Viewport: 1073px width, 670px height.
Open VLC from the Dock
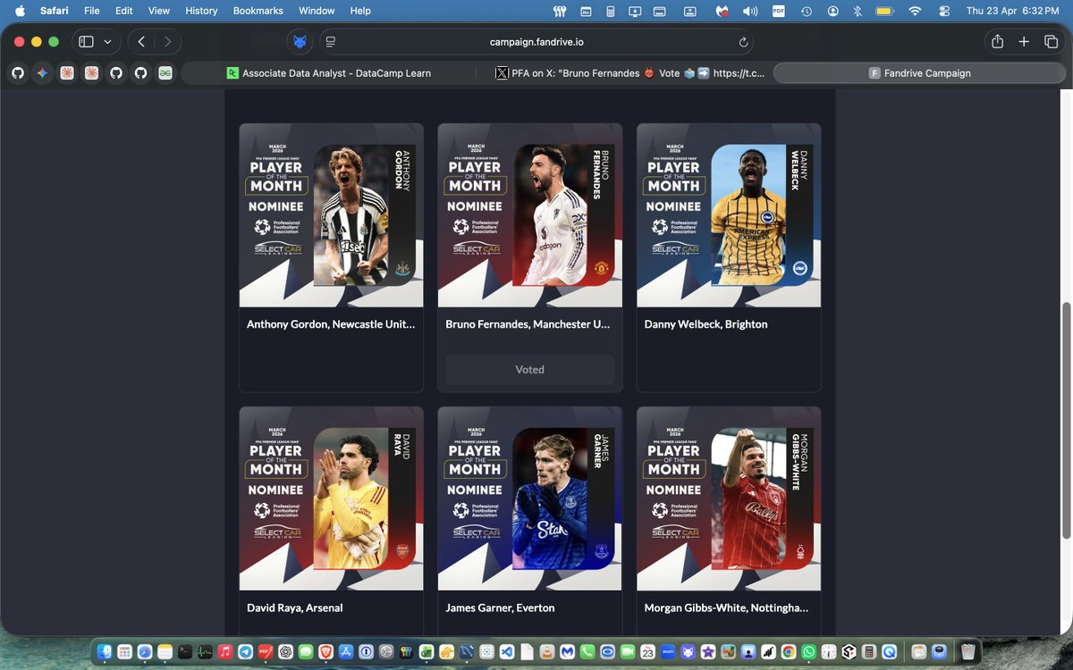[x=547, y=651]
